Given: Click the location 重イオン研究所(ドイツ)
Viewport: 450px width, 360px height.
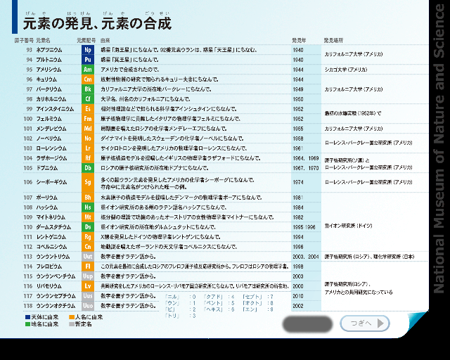Looking at the screenshot, I should (349, 226).
